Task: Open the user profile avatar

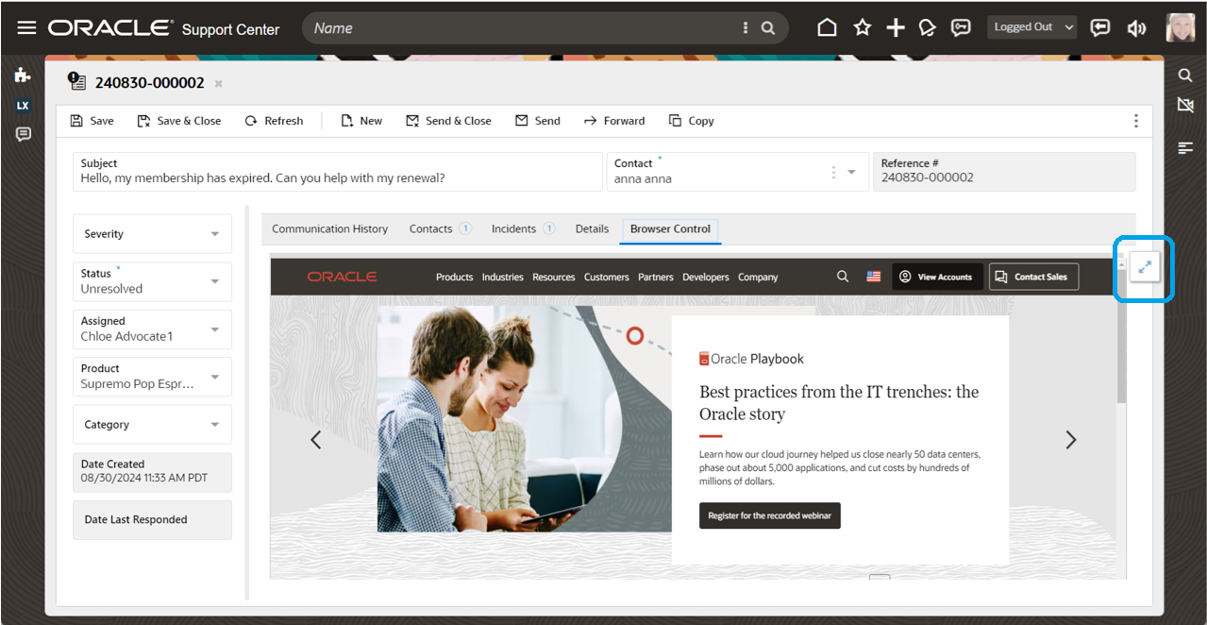Action: click(x=1181, y=27)
